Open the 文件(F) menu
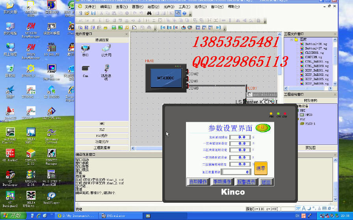353x220 pixels. (x=90, y=7)
